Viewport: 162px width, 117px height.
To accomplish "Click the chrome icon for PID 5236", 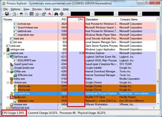I will tap(15, 86).
